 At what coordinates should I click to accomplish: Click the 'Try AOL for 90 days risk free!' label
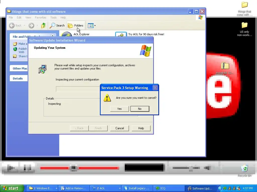146,34
